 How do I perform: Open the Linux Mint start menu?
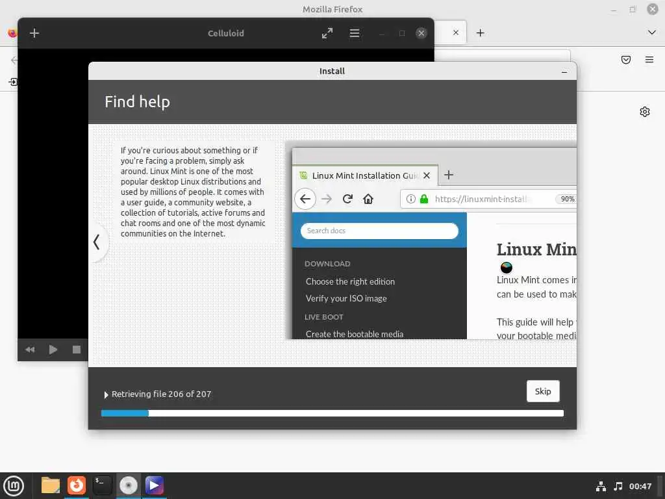pos(14,486)
